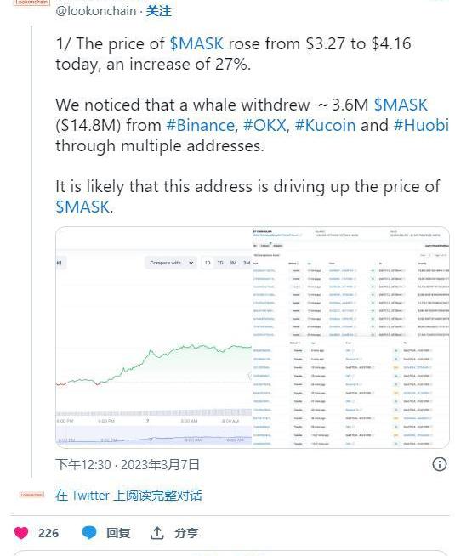Open the transaction table image on right
The height and width of the screenshot is (556, 455).
tap(350, 338)
